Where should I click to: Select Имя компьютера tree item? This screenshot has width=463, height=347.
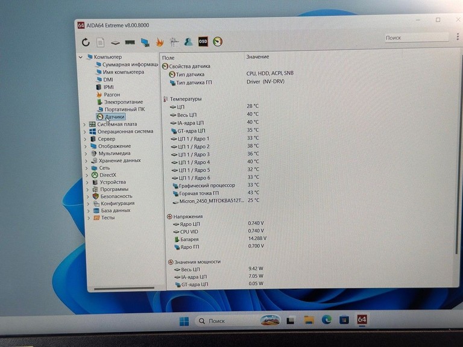pos(120,72)
